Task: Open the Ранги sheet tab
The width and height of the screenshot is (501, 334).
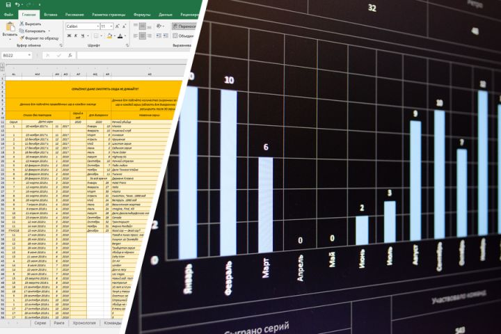Action: coord(58,323)
